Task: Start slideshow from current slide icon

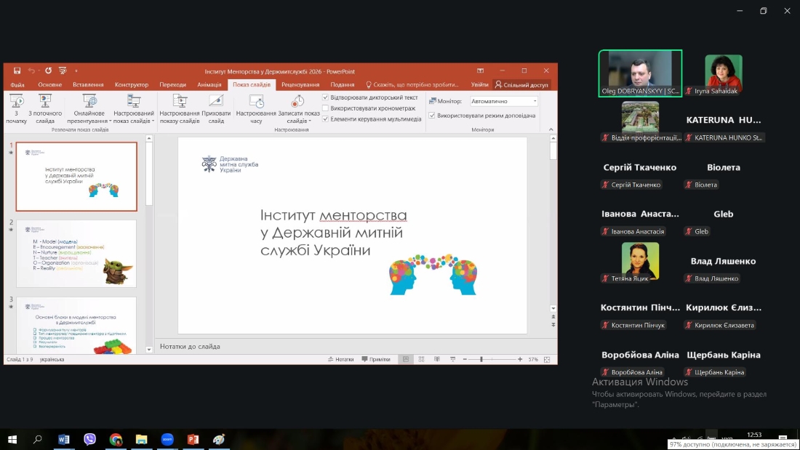Action: [45, 102]
